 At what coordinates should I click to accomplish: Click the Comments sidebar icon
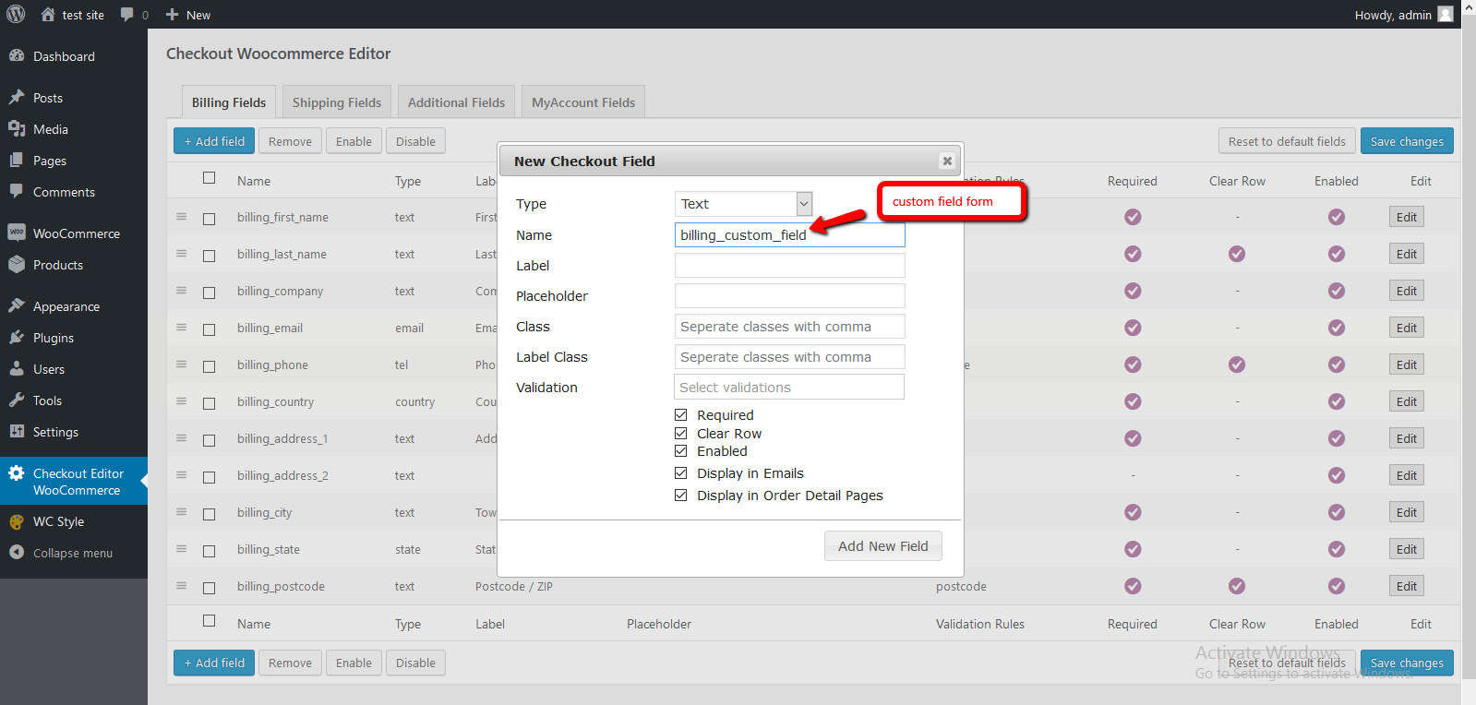coord(17,192)
